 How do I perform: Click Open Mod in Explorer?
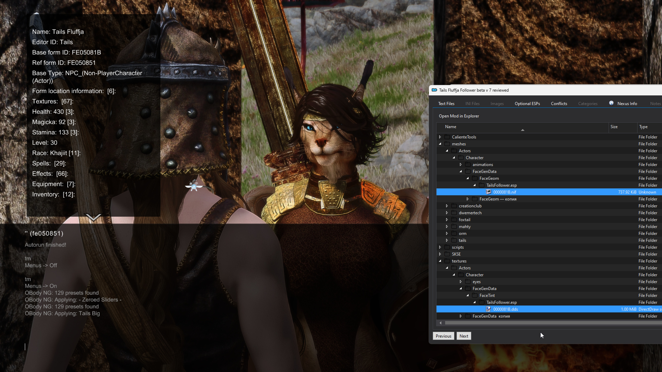(459, 116)
